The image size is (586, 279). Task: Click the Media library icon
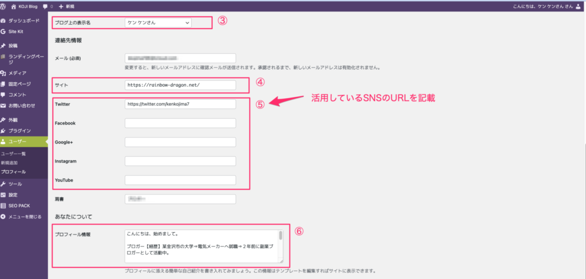pyautogui.click(x=3, y=73)
